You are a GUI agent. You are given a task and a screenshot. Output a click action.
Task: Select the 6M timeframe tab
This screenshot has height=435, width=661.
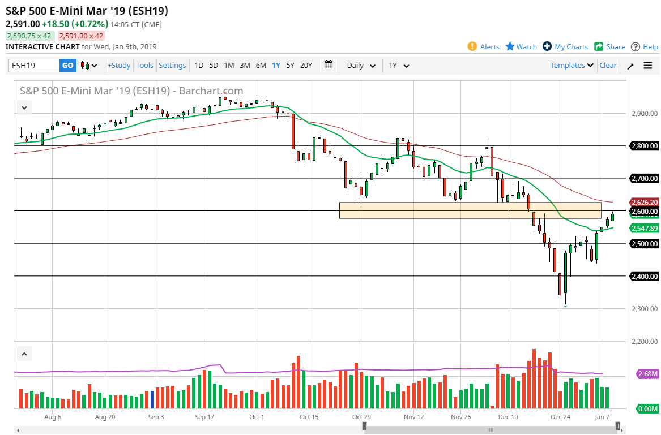coord(260,65)
